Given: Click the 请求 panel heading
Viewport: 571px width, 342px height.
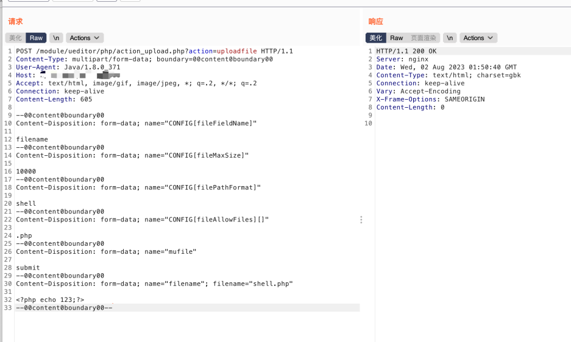Looking at the screenshot, I should (15, 21).
